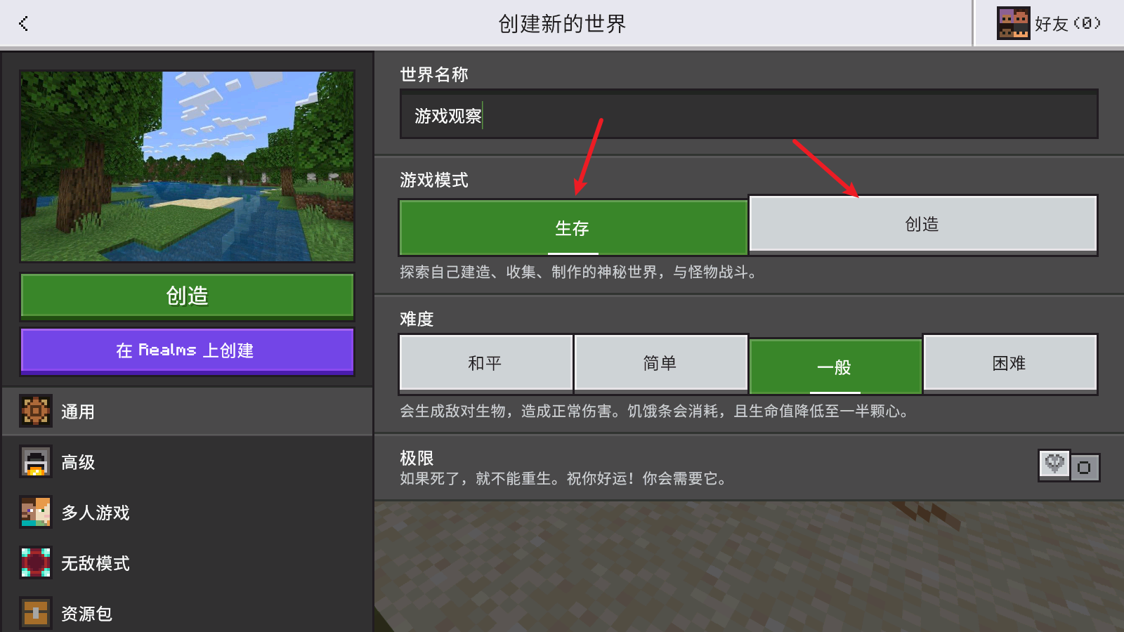Screen dimensions: 1124x632
Task: Click the back arrow icon
Action: pos(24,24)
